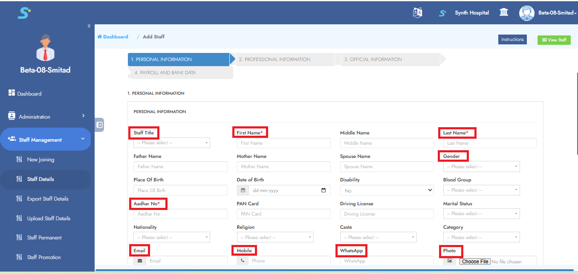Viewport: 578px width, 274px height.
Task: Click the Synth logo in top-left corner
Action: 24,13
